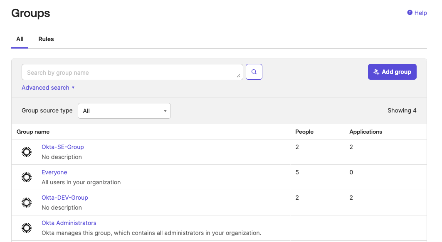Screen dimensions: 442x242
Task: Click the Okta Administrators description text
Action: 151,233
